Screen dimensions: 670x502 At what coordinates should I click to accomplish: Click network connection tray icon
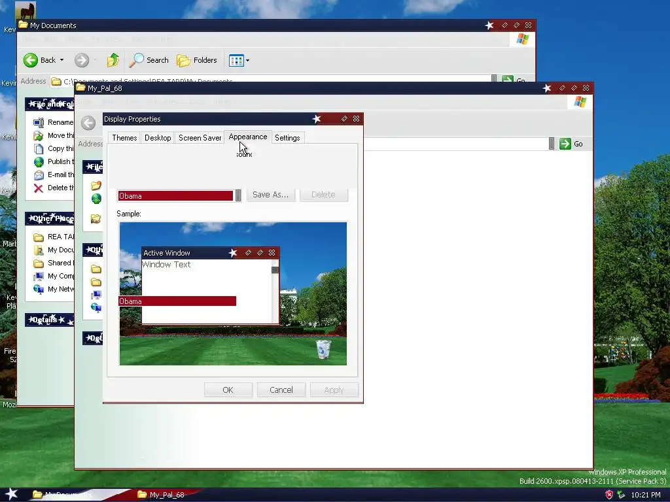[x=621, y=495]
